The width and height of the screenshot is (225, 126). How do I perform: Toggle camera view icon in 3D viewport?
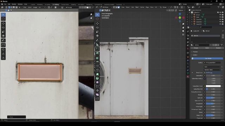[x=183, y=31]
